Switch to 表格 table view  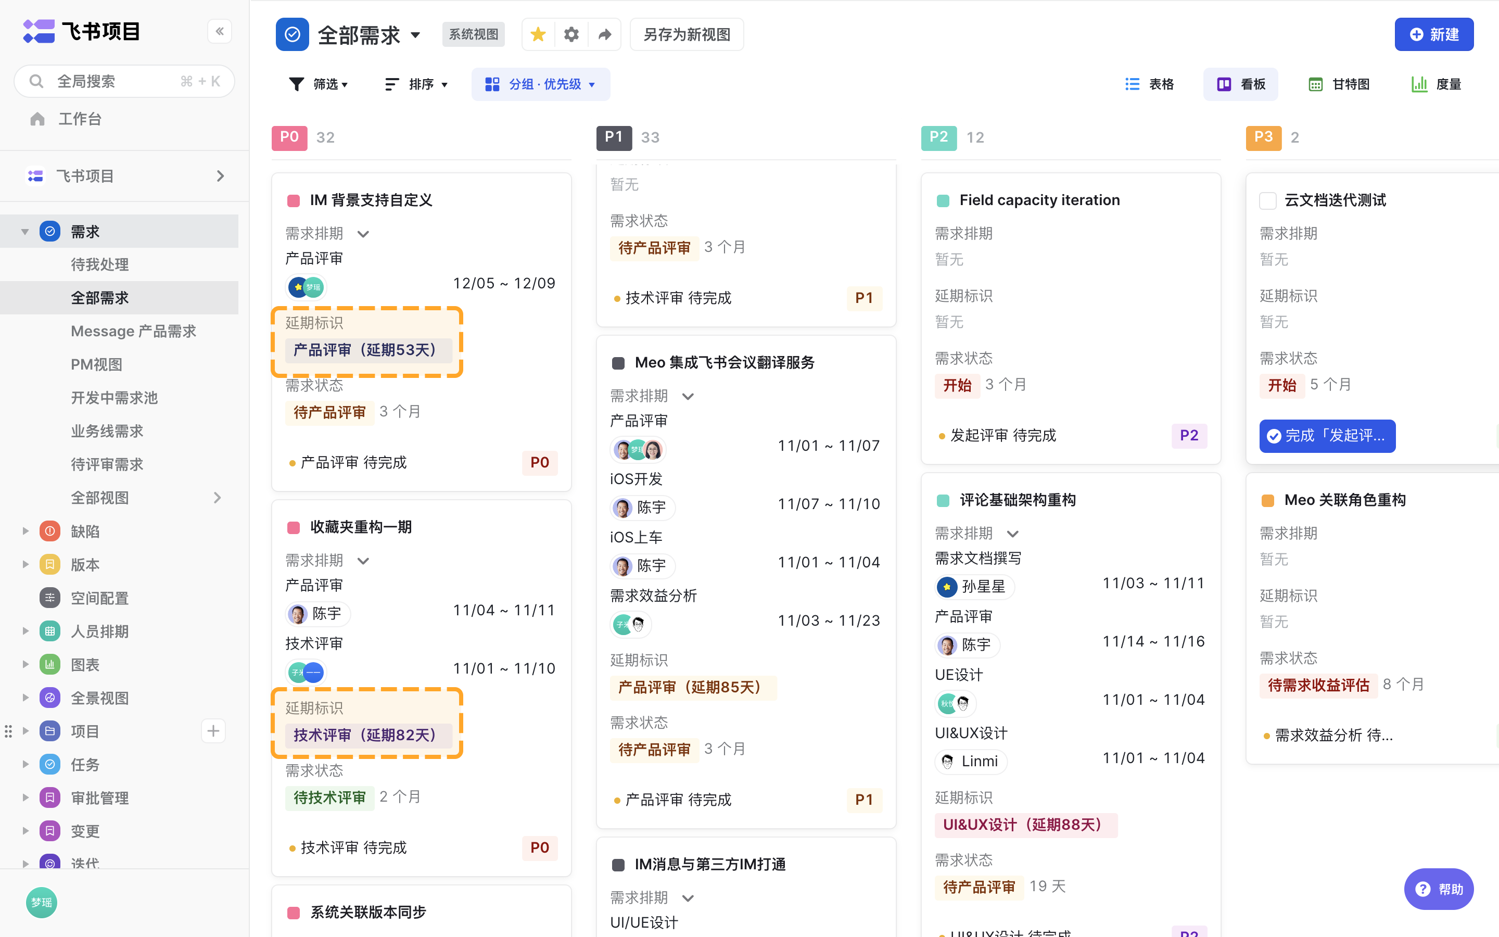[1150, 84]
